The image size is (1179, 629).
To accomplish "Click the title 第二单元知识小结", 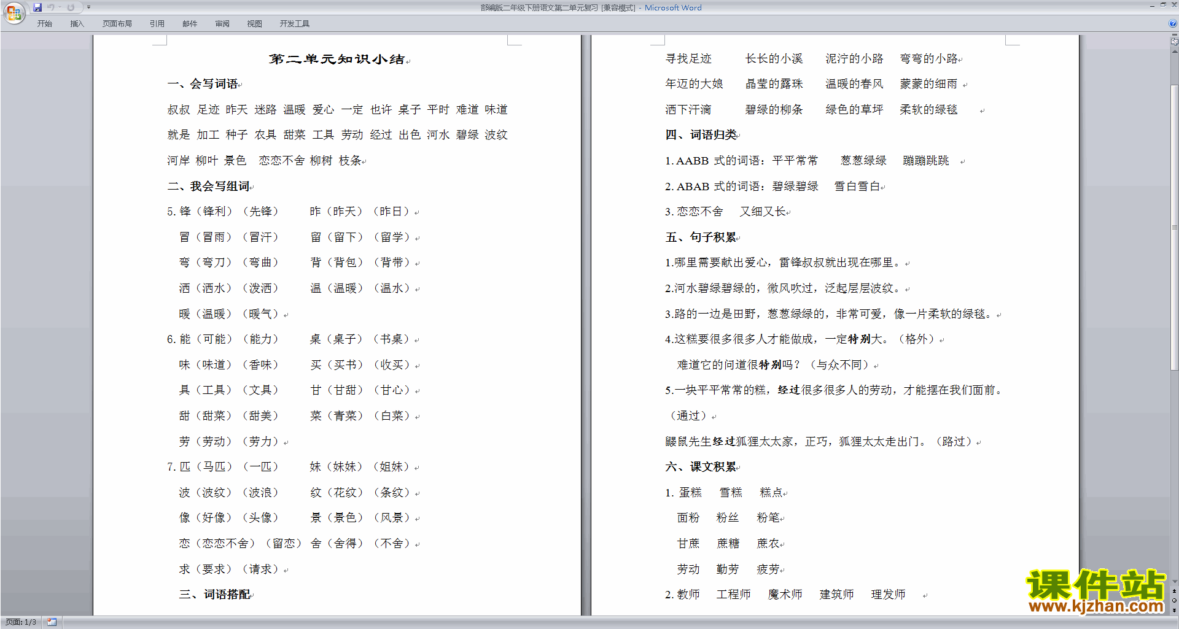I will pos(337,59).
